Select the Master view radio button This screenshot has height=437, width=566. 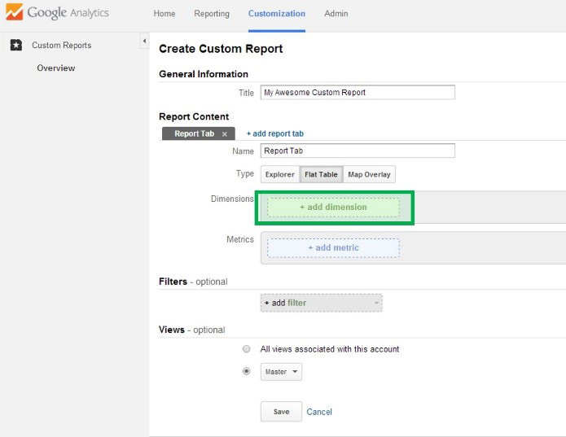pyautogui.click(x=246, y=371)
